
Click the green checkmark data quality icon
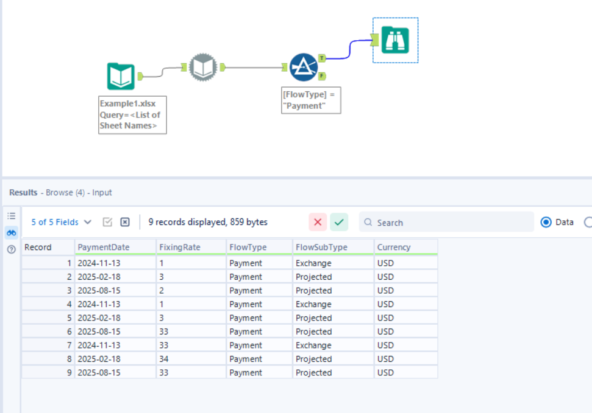tap(339, 223)
